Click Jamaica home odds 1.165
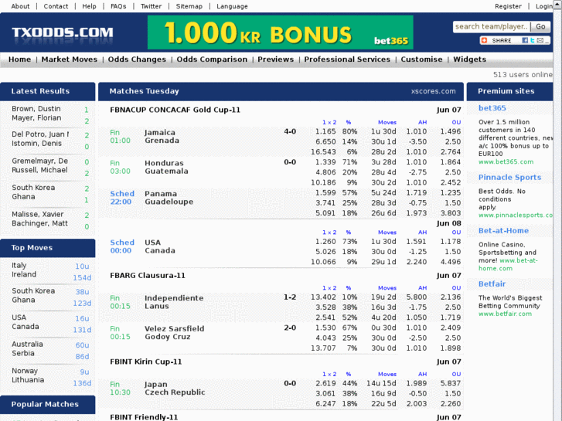 [325, 131]
